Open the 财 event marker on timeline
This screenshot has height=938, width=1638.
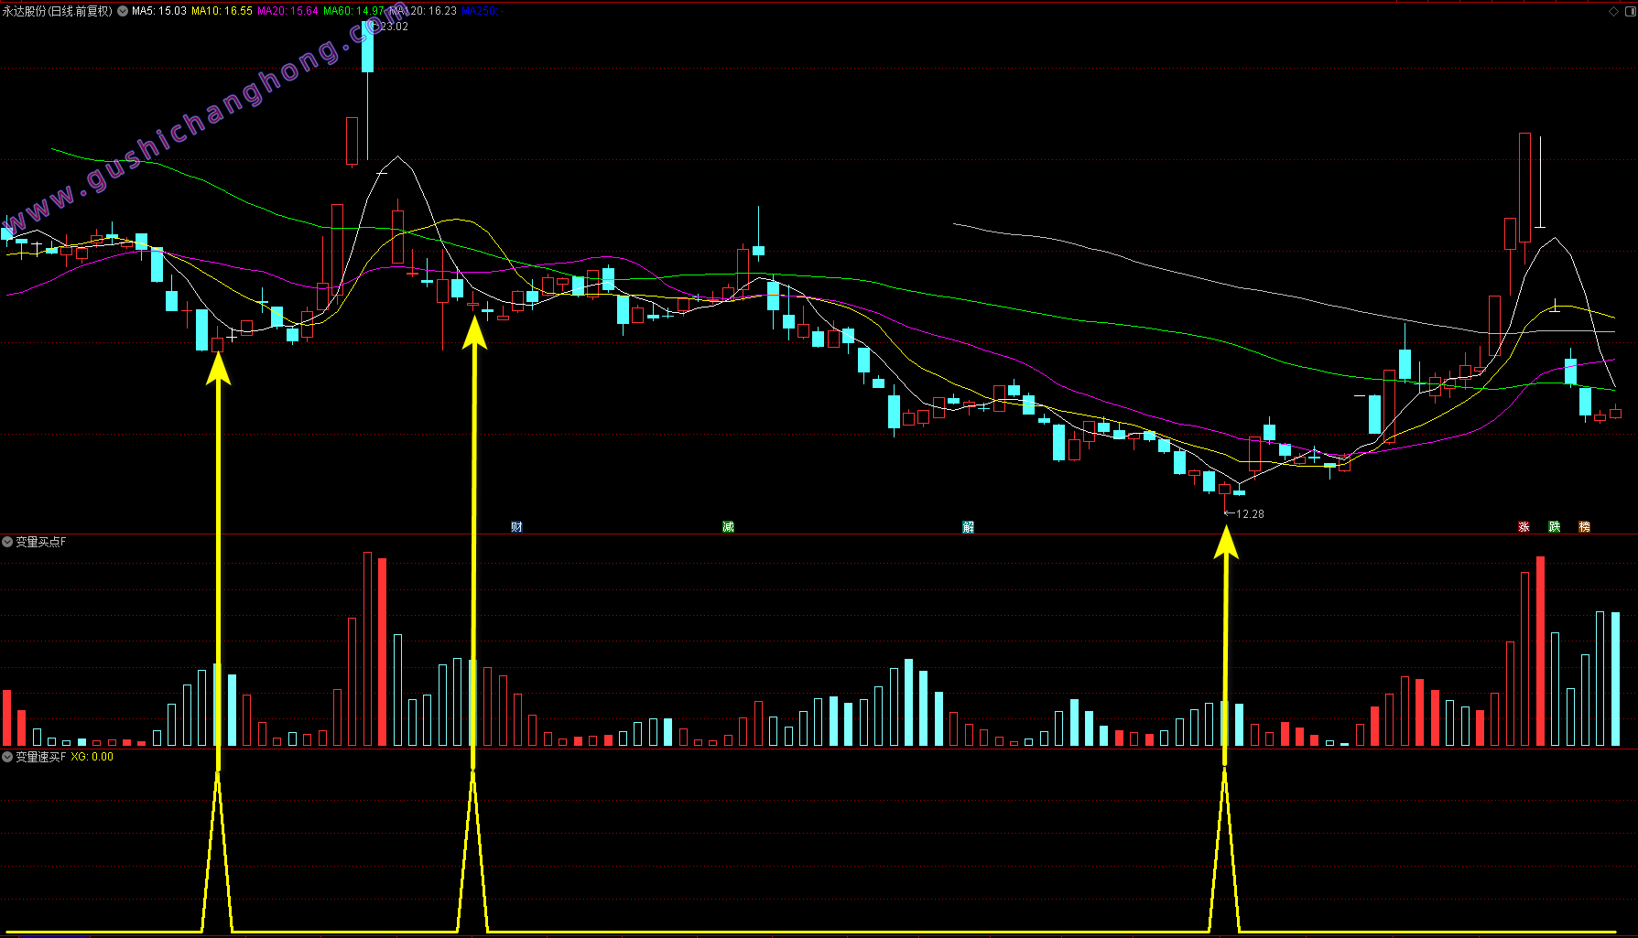(x=516, y=526)
